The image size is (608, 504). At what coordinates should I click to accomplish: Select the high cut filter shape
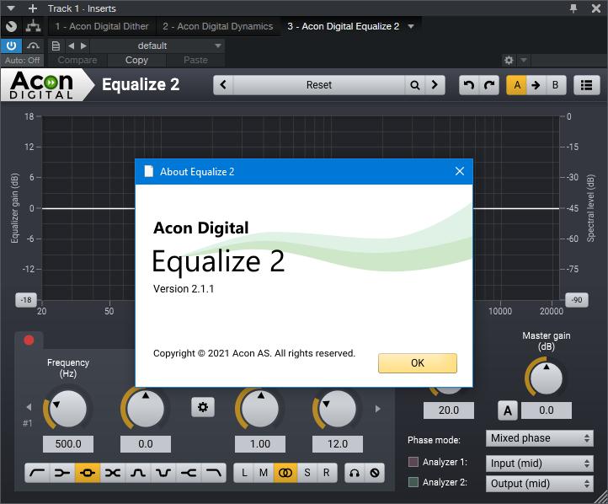[x=214, y=473]
